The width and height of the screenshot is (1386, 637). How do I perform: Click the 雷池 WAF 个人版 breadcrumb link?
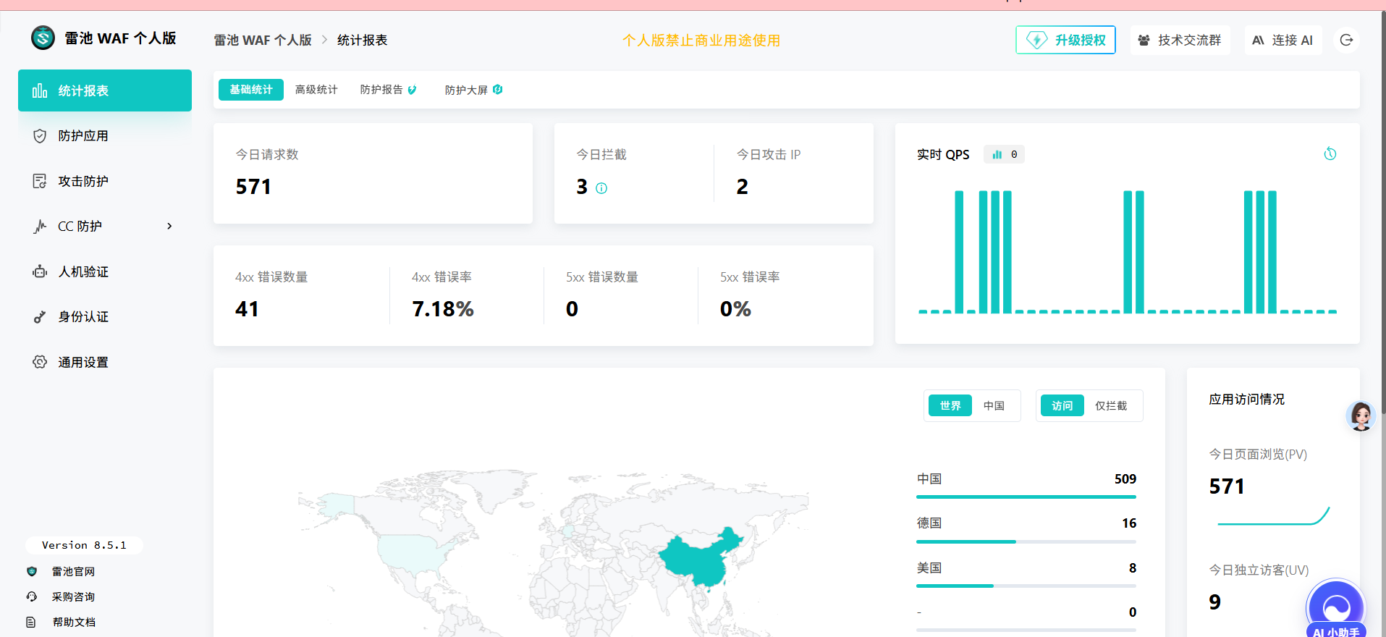(263, 41)
